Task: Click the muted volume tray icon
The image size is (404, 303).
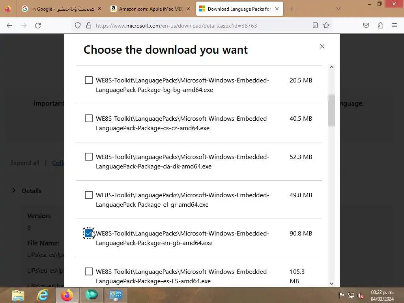Action: point(361,296)
